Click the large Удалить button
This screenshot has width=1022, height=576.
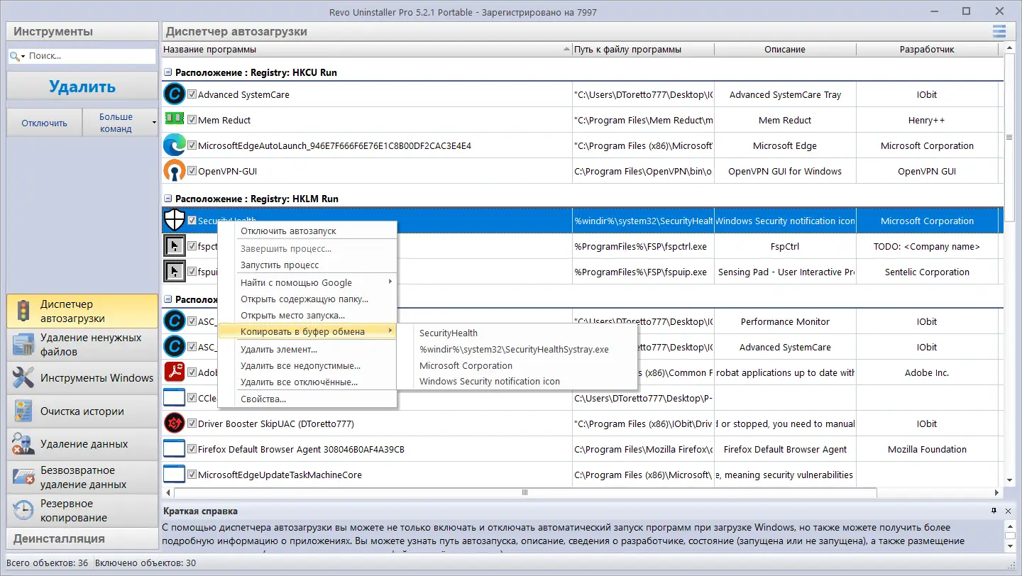coord(82,87)
